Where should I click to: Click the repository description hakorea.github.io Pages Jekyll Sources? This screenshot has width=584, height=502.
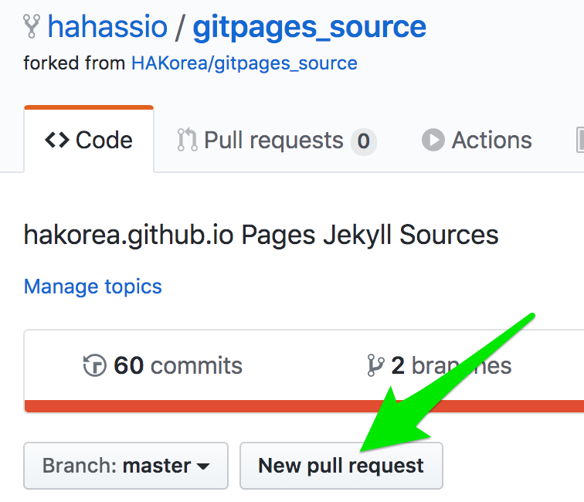(261, 235)
